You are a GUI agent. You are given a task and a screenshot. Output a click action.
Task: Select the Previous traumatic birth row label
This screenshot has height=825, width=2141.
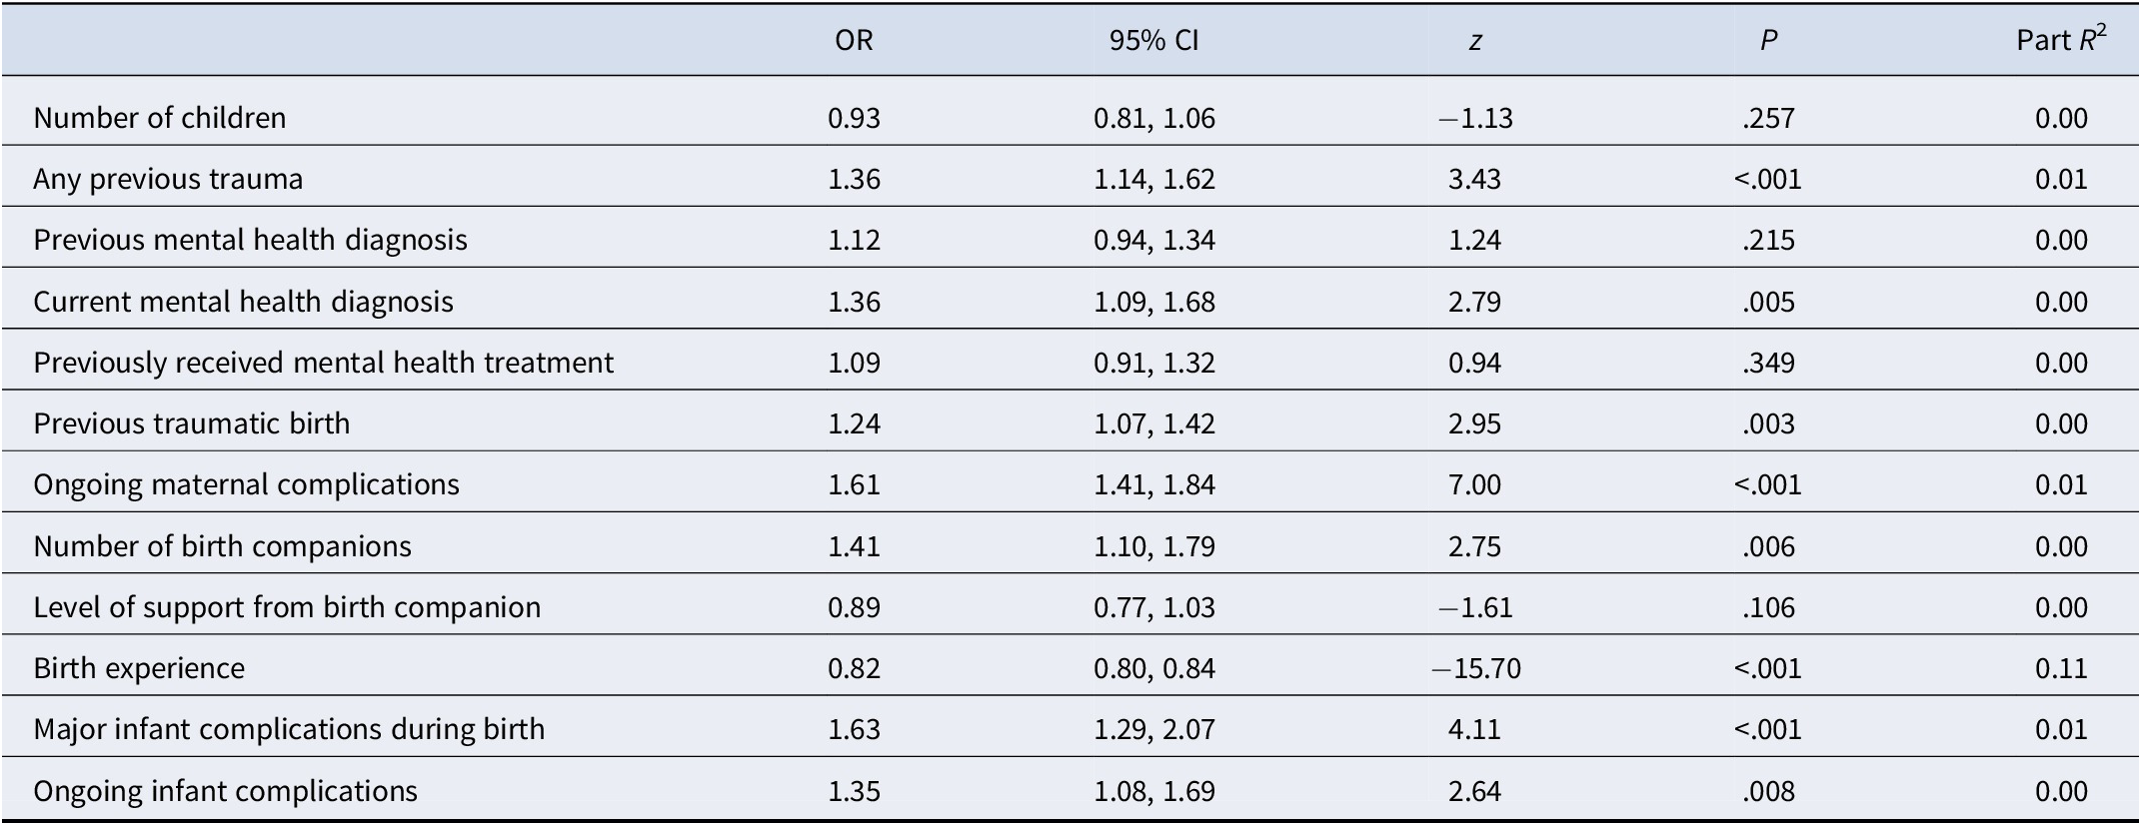click(192, 423)
